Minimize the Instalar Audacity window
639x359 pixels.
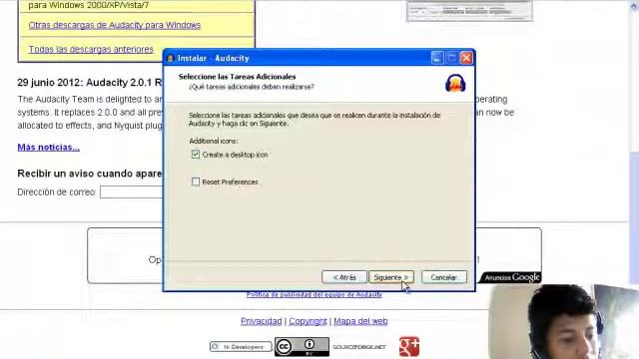[437, 58]
